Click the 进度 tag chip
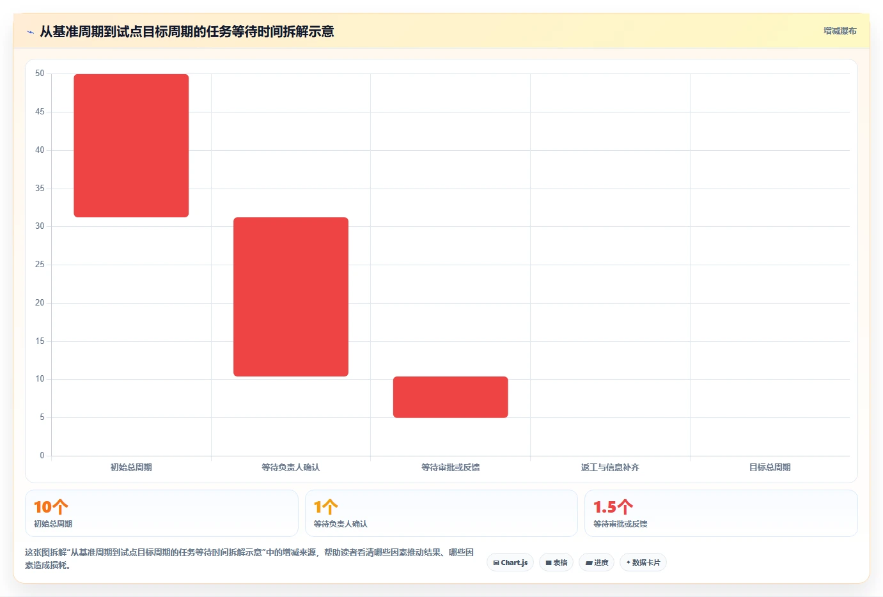This screenshot has width=883, height=597. point(597,562)
